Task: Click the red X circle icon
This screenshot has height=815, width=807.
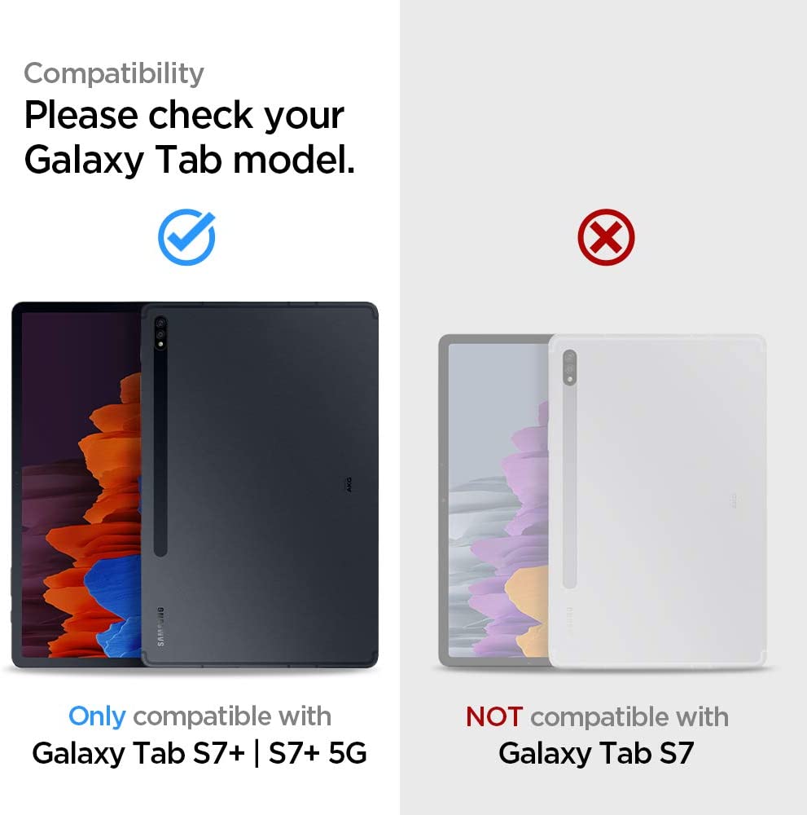Action: (x=606, y=237)
